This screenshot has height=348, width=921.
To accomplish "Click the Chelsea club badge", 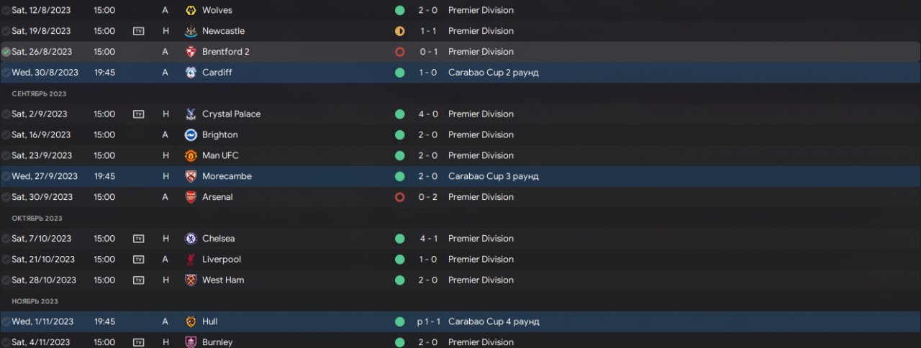I will tap(191, 239).
